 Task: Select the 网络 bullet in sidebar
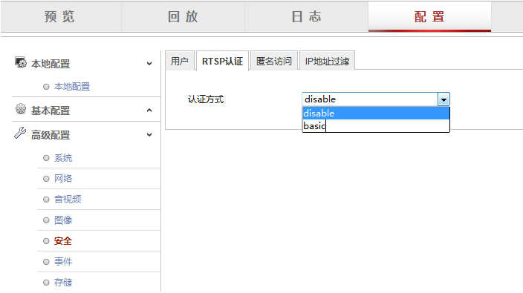pyautogui.click(x=46, y=179)
